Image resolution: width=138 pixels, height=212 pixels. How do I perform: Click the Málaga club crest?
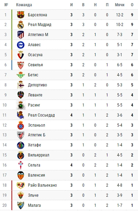pos(21,205)
